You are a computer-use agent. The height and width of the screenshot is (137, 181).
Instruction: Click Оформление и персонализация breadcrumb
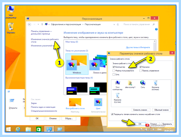(x=66, y=24)
